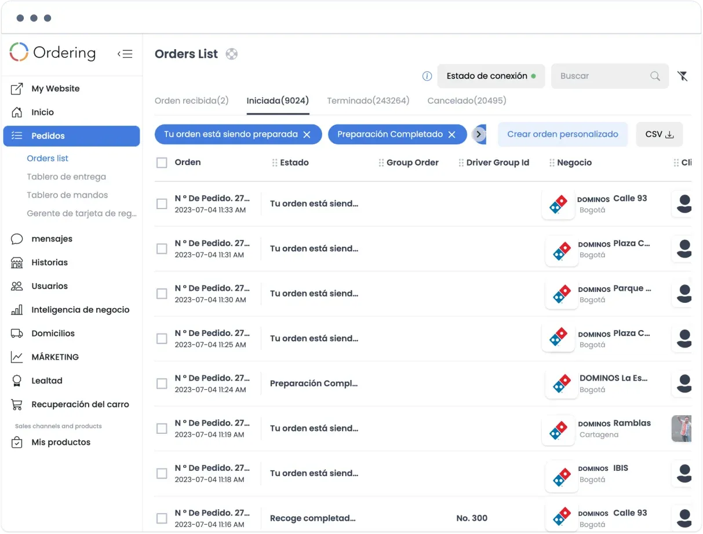Open mensajes chat bubble icon
Screen dimensions: 703x534
click(x=17, y=239)
